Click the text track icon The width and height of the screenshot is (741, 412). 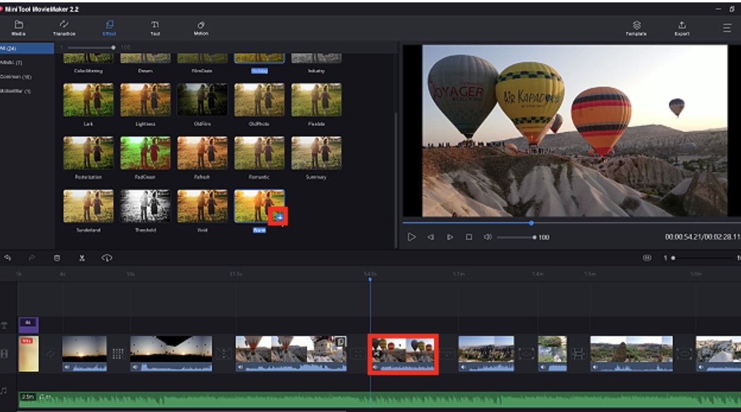point(4,325)
